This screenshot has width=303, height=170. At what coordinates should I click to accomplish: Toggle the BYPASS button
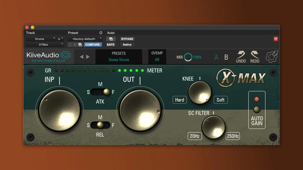[x=127, y=39]
